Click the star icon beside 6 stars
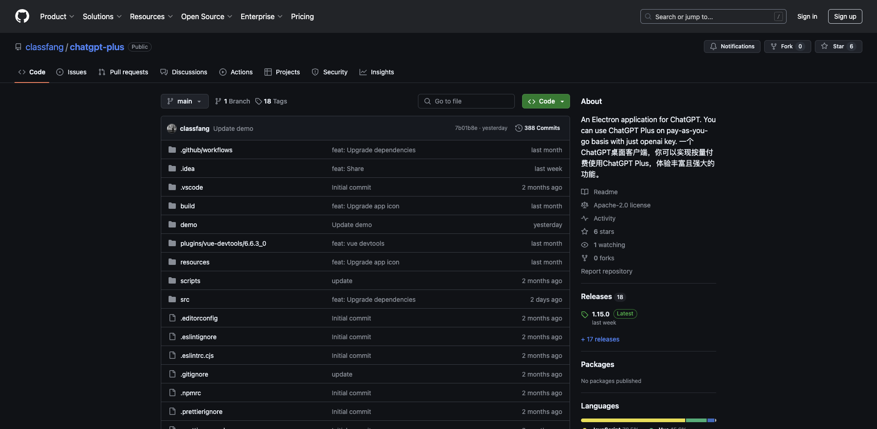Viewport: 877px width, 429px height. click(585, 231)
